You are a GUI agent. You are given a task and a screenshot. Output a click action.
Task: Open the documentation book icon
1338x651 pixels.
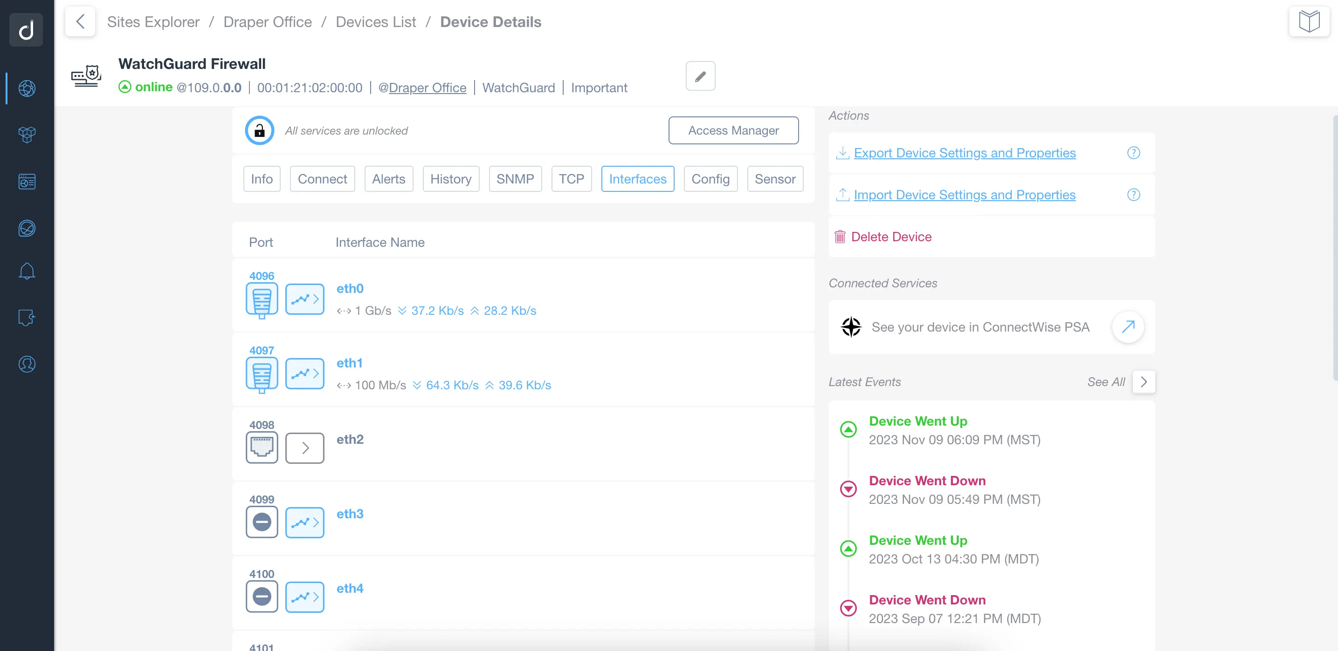coord(1309,21)
